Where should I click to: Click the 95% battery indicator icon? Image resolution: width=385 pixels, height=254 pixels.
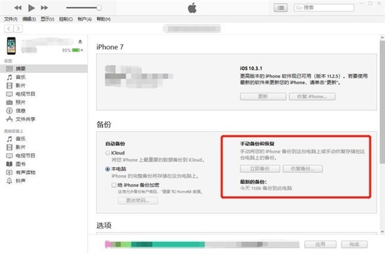76,50
